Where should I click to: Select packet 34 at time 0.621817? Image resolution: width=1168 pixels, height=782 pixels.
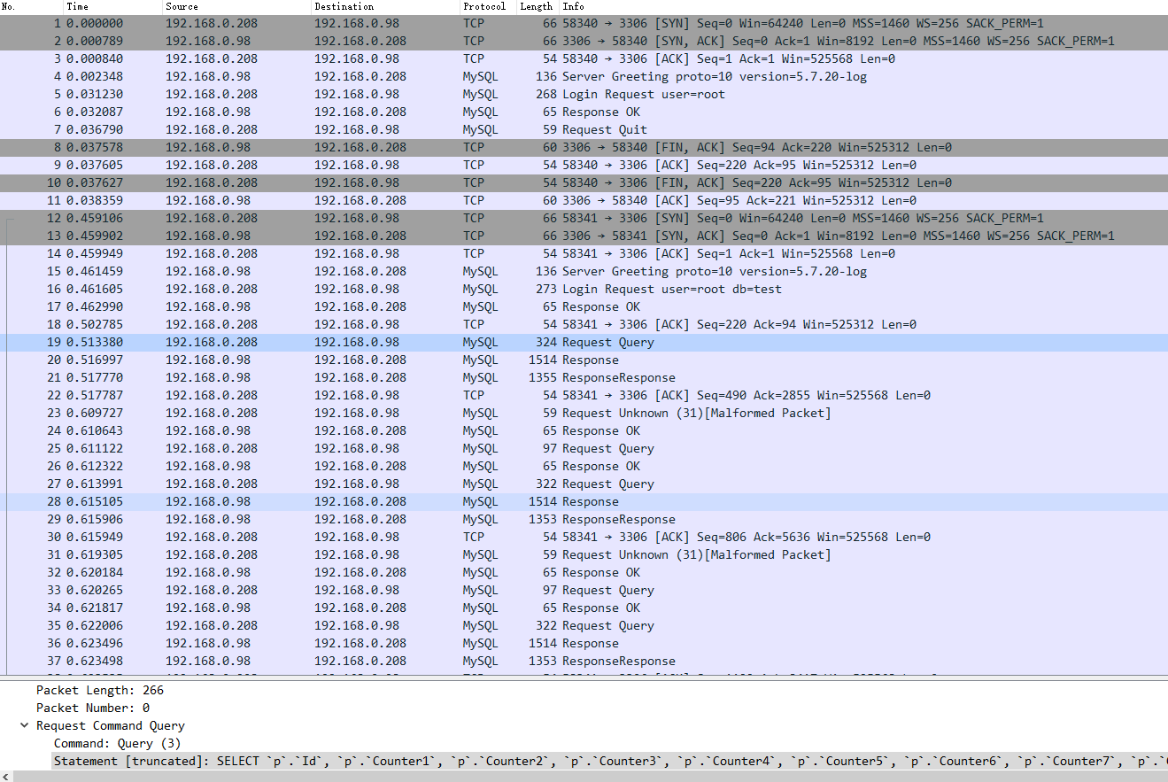coord(584,608)
